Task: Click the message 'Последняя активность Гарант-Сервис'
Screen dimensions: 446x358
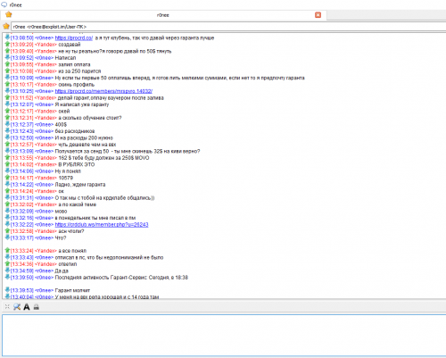Action: point(101,278)
